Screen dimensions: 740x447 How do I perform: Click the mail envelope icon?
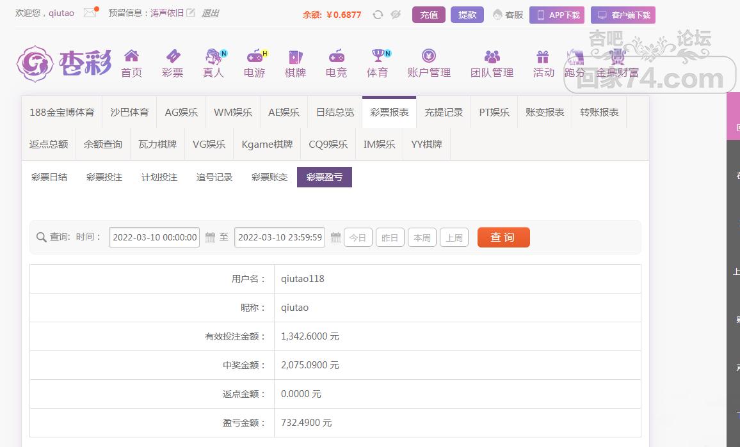pos(90,13)
